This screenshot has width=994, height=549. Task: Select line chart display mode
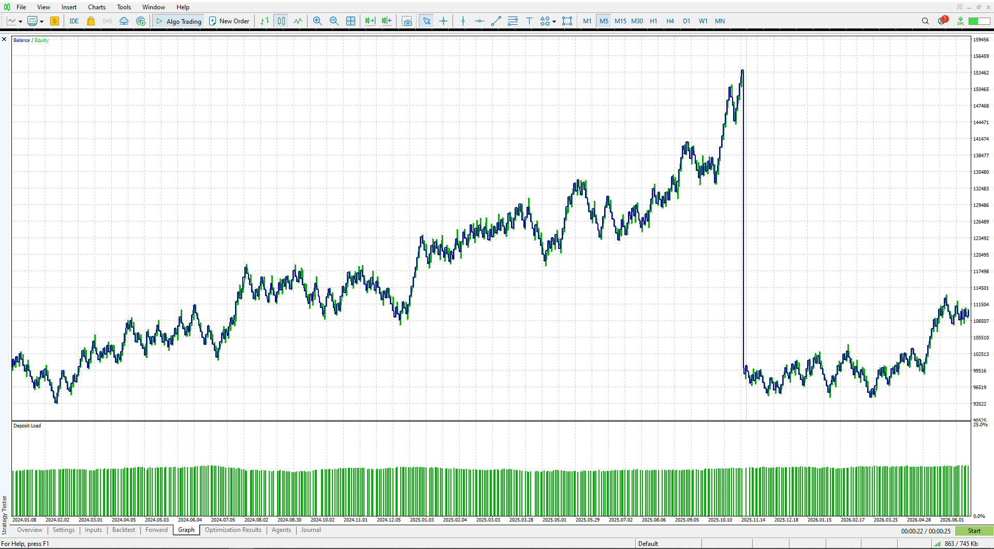(298, 21)
